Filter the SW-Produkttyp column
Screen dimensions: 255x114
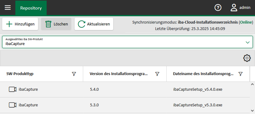74,74
